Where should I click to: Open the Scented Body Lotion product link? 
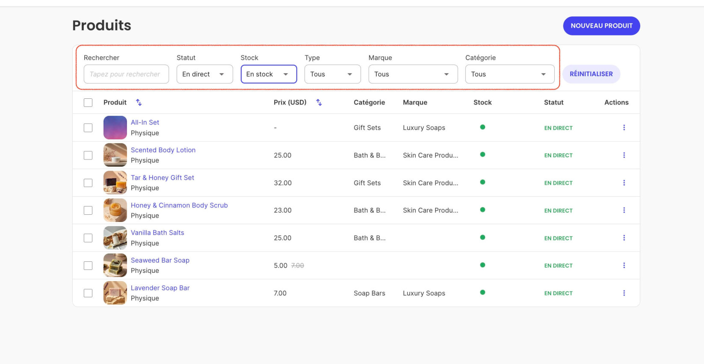[163, 150]
